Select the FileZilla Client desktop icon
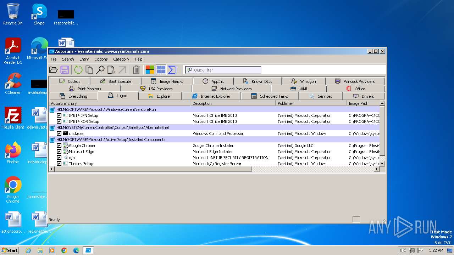The image size is (454, 255). tap(13, 118)
